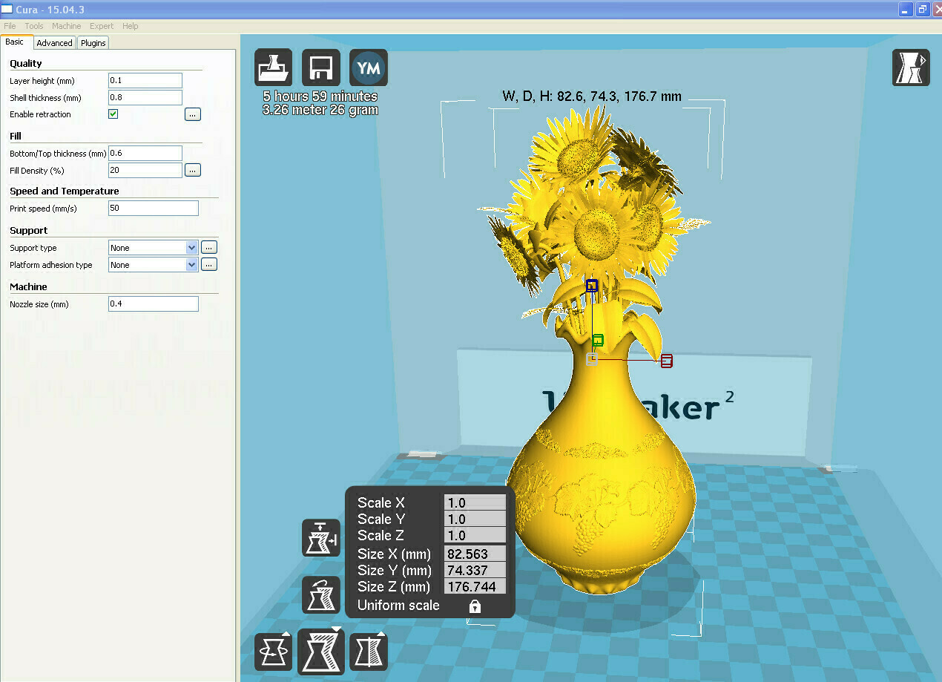Click the Save toolpath floppy icon
Viewport: 942px width, 682px height.
(321, 68)
